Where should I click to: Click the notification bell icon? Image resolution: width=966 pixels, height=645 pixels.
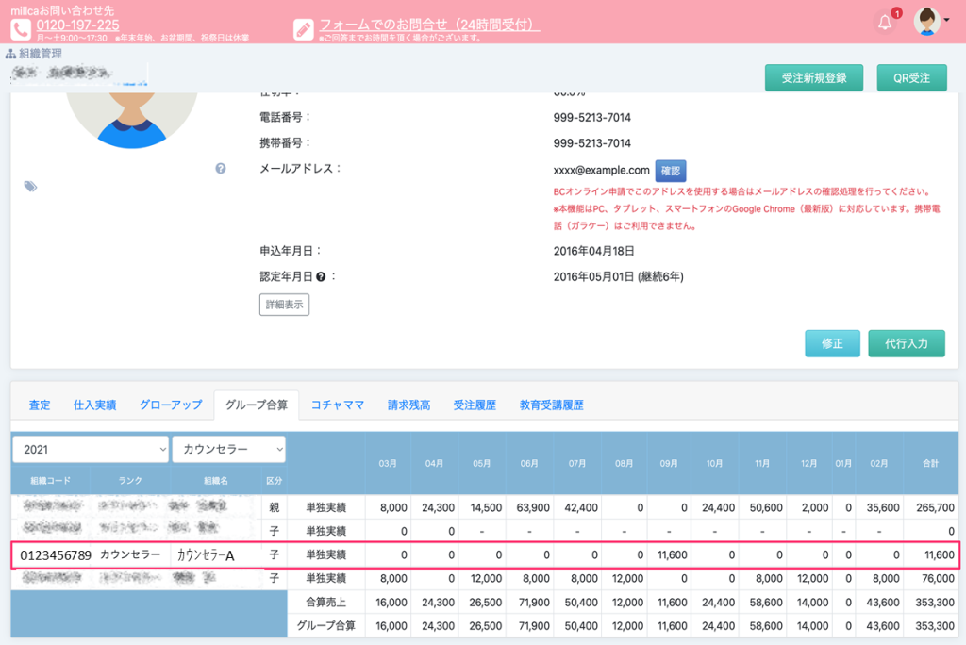[x=885, y=22]
